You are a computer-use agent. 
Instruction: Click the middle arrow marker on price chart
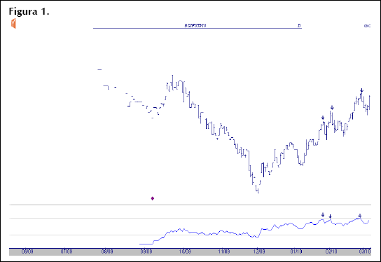332,108
